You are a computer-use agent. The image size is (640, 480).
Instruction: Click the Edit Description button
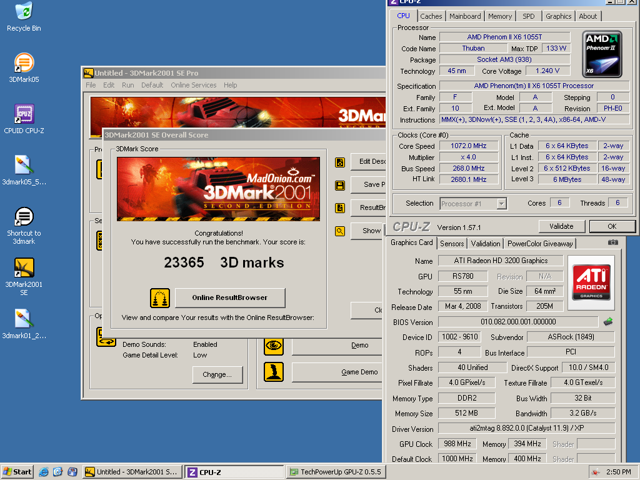(x=367, y=162)
